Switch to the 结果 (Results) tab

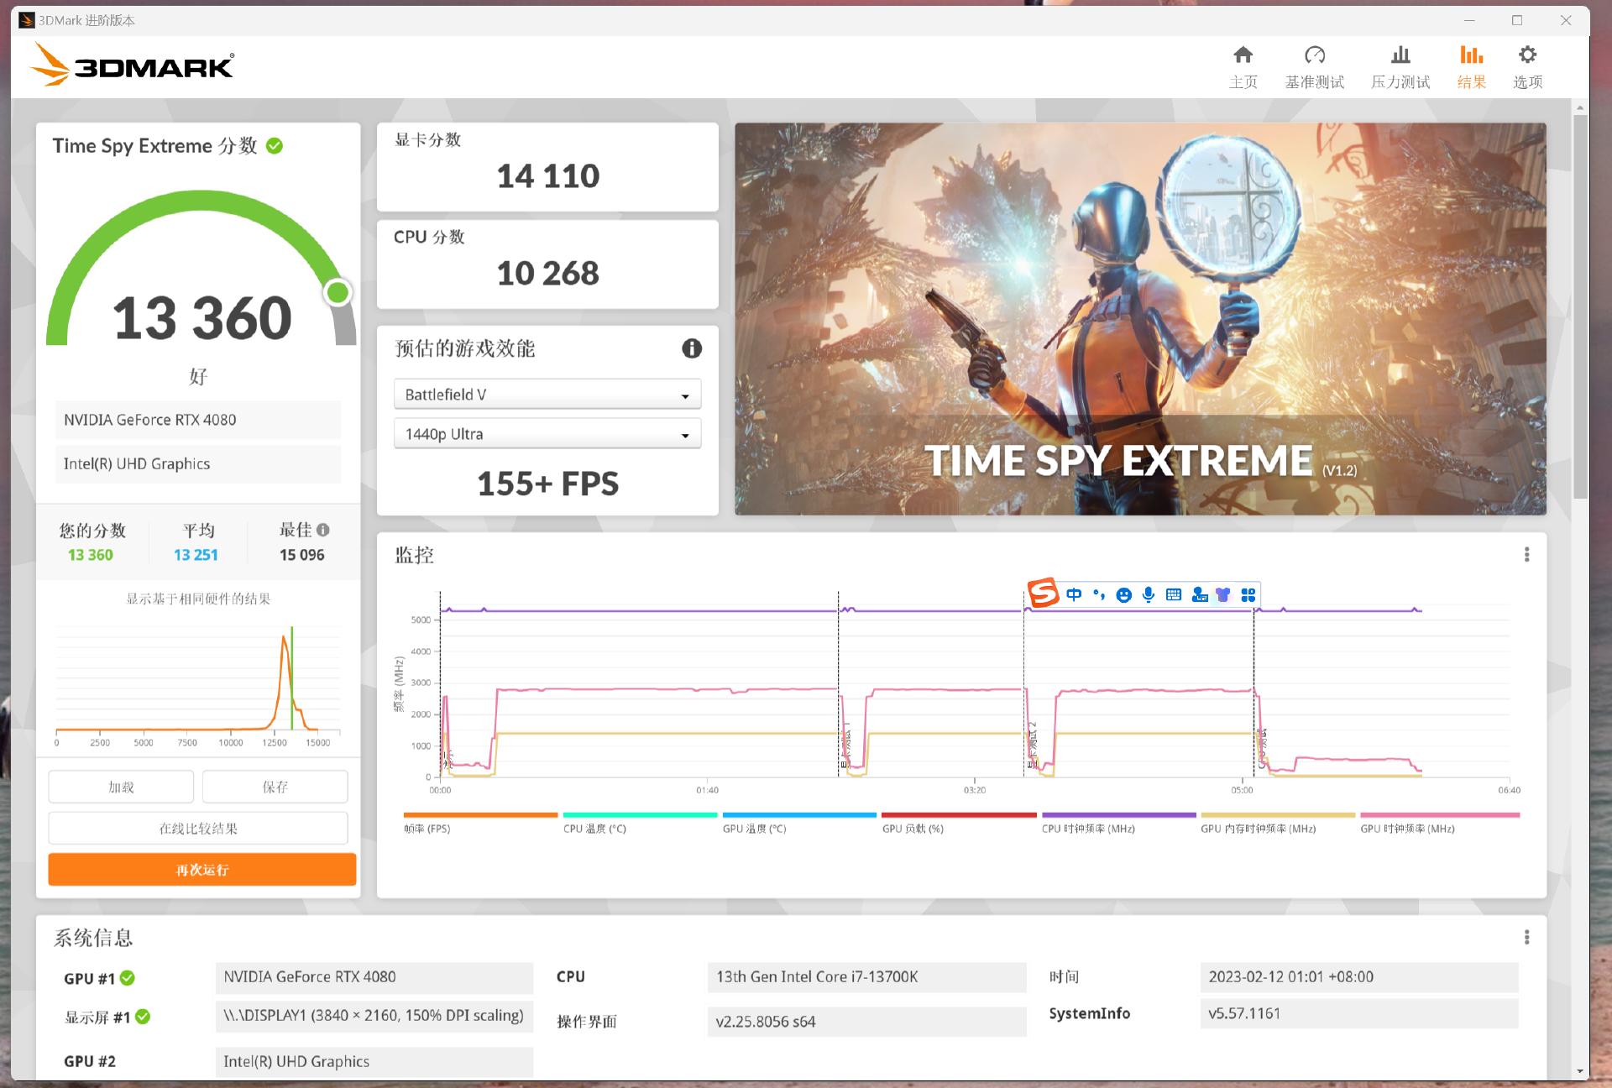[x=1470, y=65]
